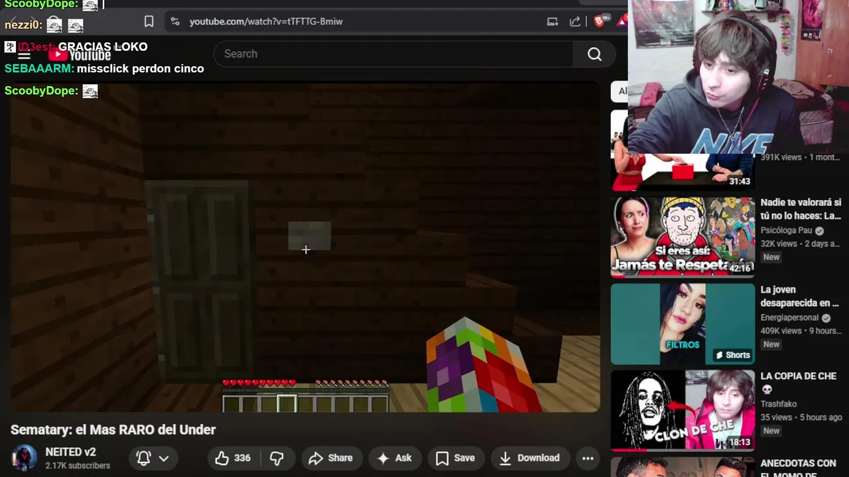849x477 pixels.
Task: Open Psicóloga Pau channel name
Action: pyautogui.click(x=787, y=230)
